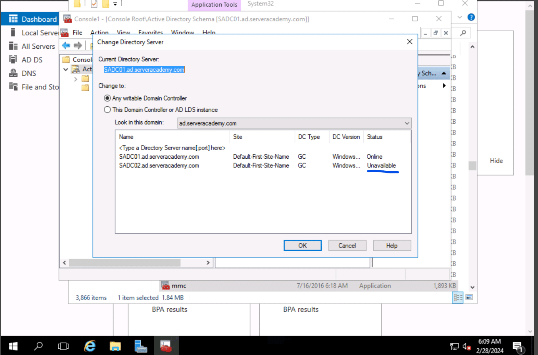Click OK in Change Directory Server dialog

303,245
